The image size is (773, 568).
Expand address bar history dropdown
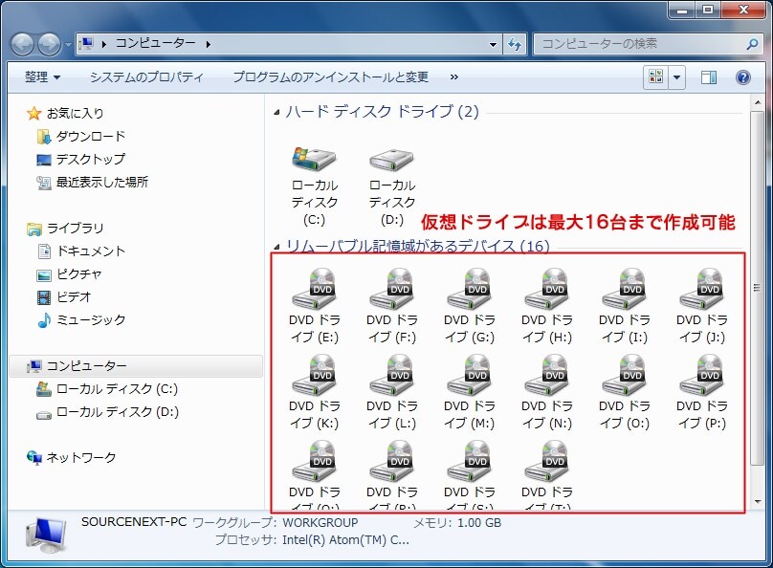coord(493,44)
